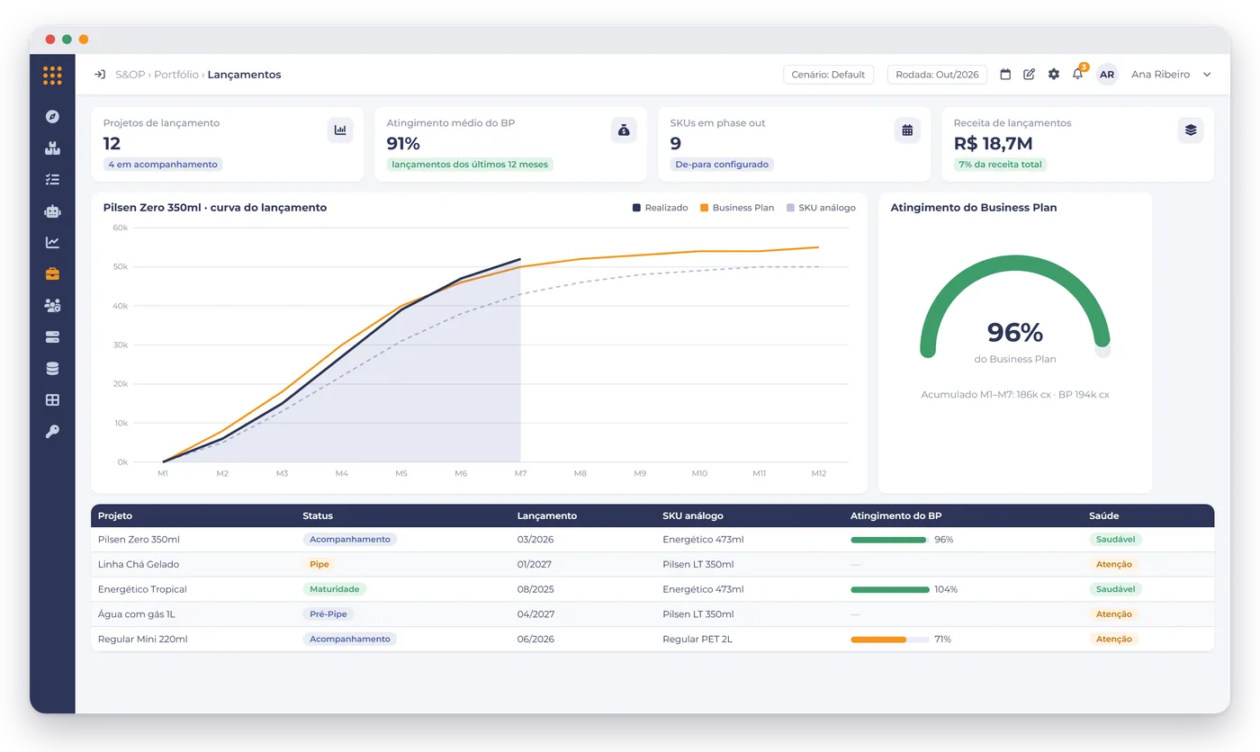
Task: Click the orange 71% progress bar
Action: (x=889, y=640)
